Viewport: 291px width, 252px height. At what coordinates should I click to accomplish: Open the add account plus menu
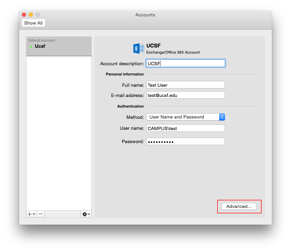coord(31,214)
